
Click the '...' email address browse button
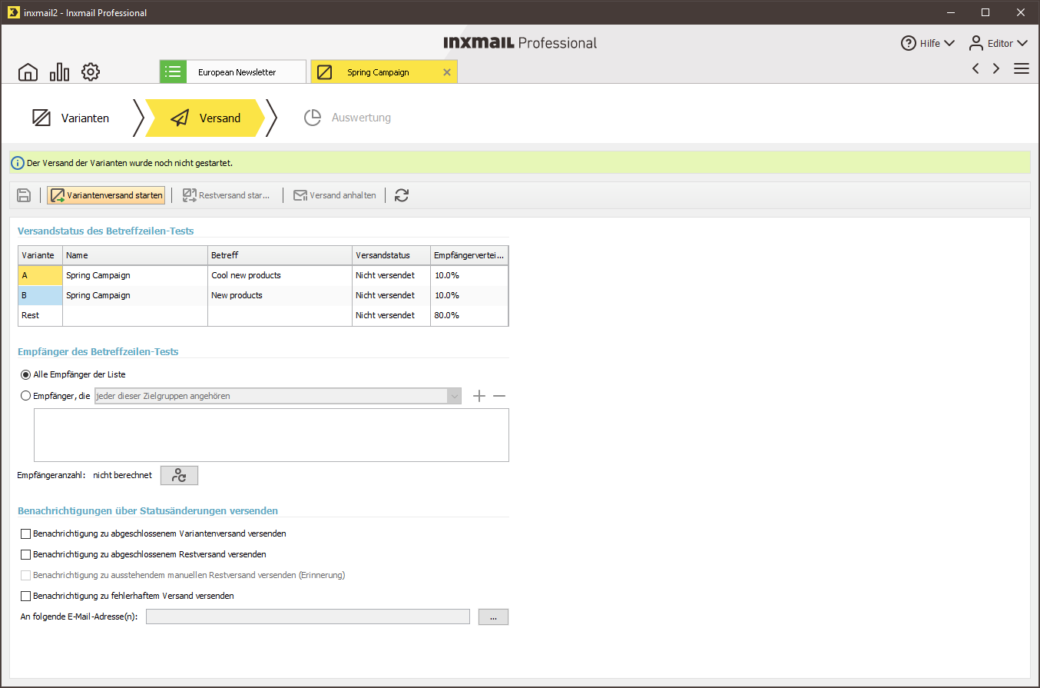493,617
